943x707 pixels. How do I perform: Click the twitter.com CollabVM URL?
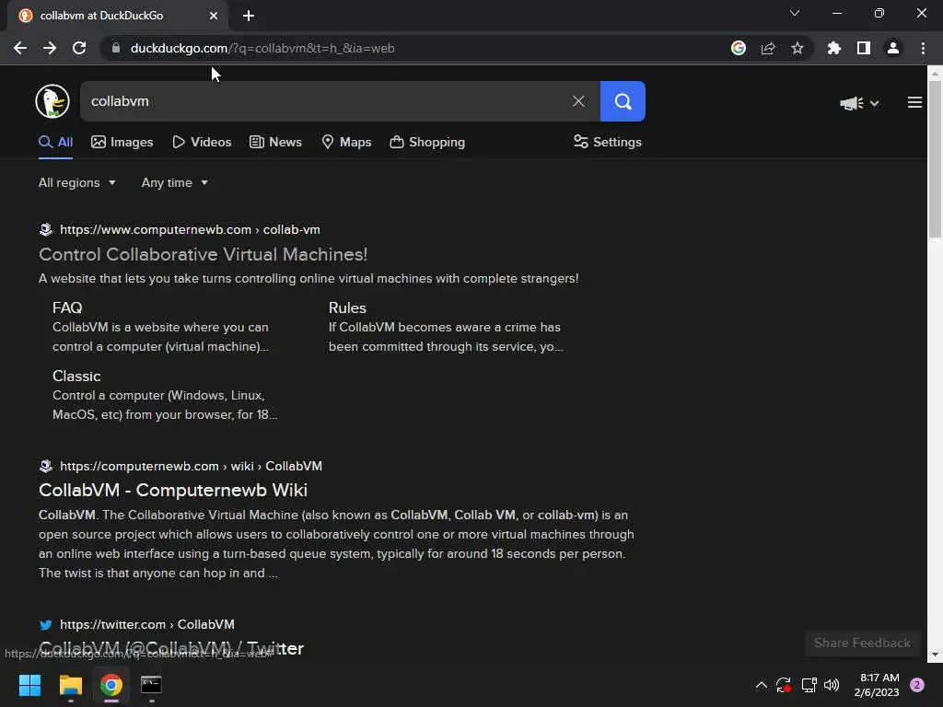[147, 625]
